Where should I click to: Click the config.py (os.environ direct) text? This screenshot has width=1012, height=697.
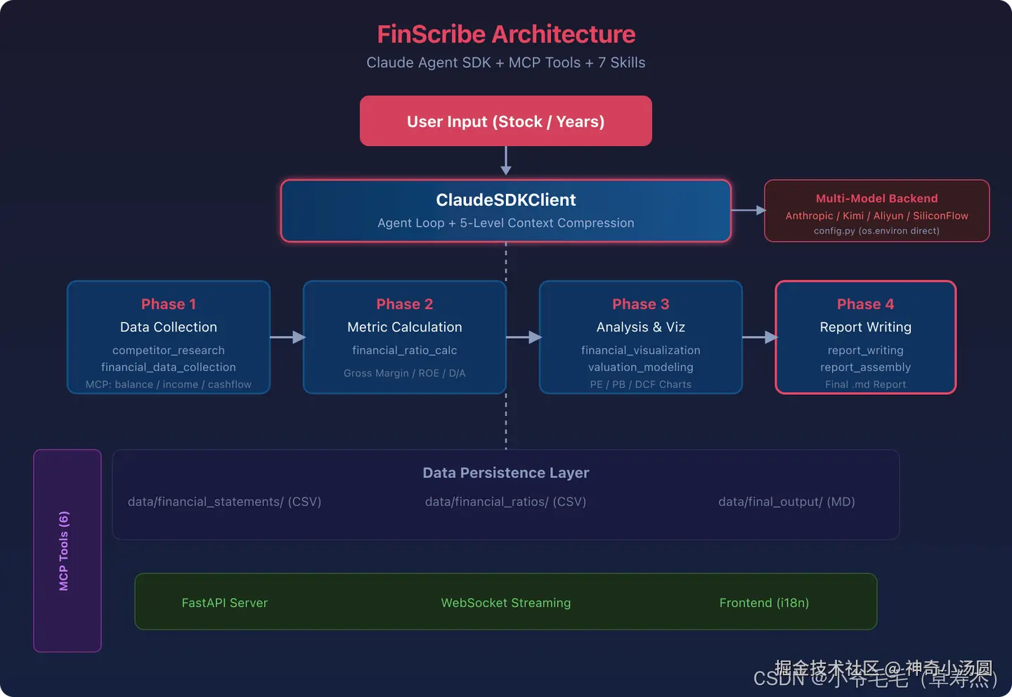877,230
